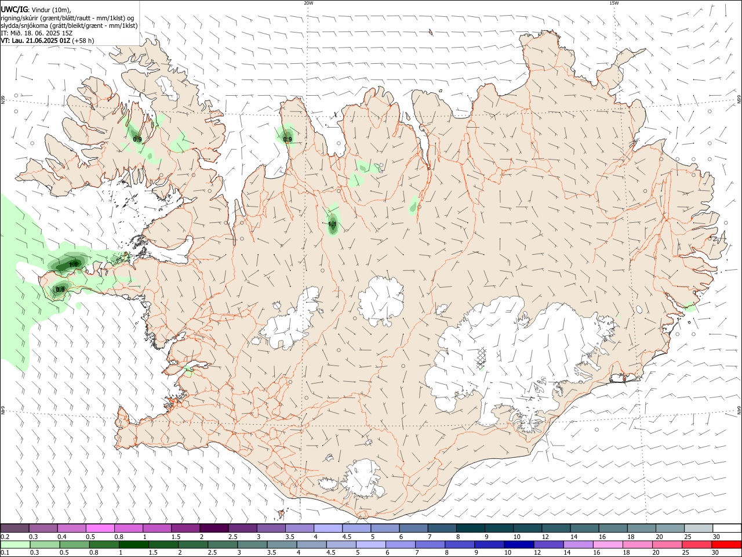
Task: Click the small white glacier on the south coast
Action: 362,479
